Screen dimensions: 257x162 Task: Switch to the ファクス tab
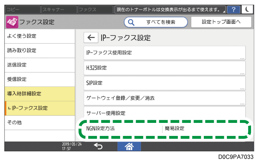[x=95, y=10]
